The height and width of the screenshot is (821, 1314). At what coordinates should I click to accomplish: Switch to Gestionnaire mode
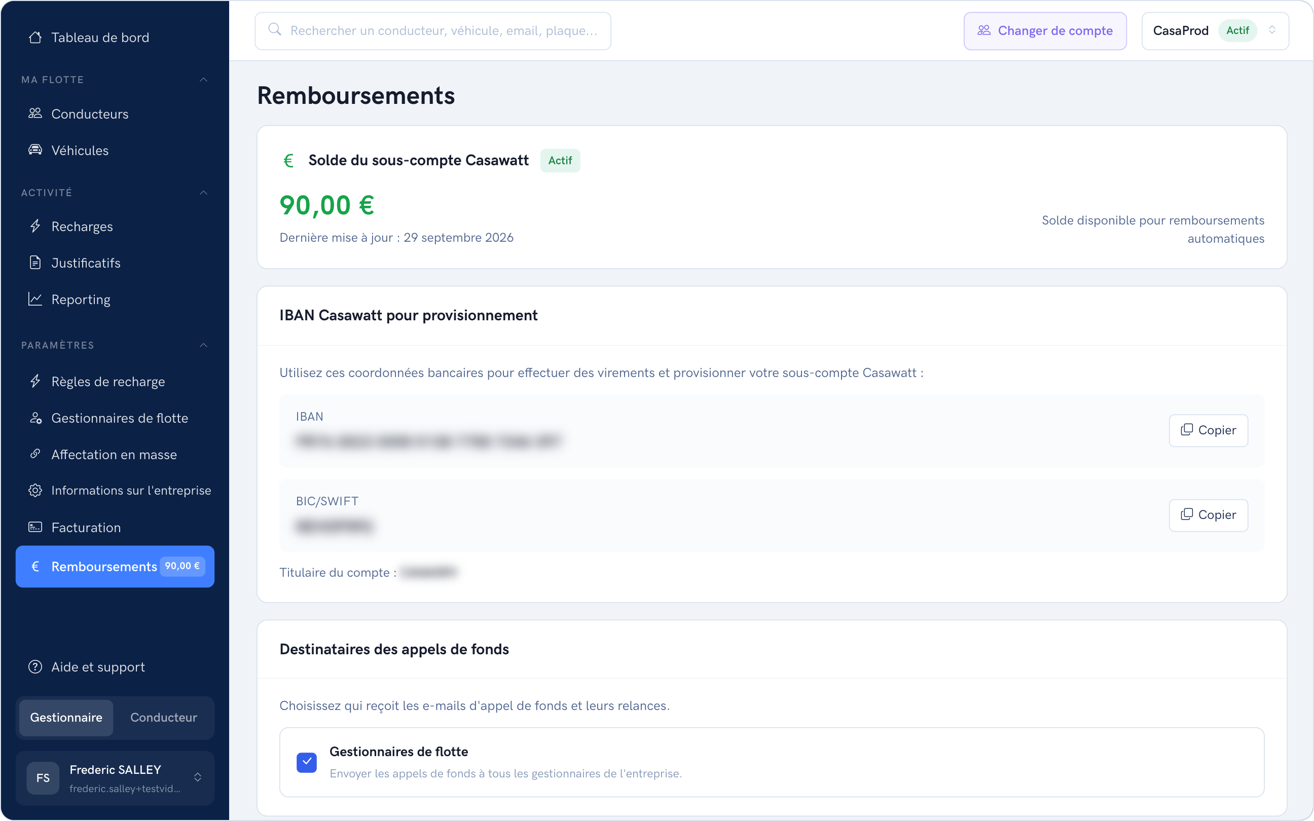coord(66,717)
